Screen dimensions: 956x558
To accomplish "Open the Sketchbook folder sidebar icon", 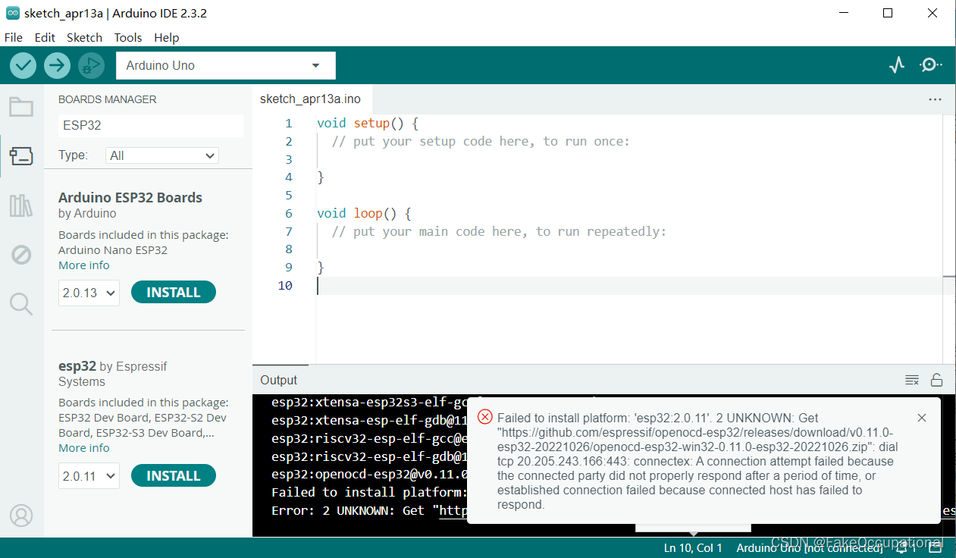I will pos(21,107).
